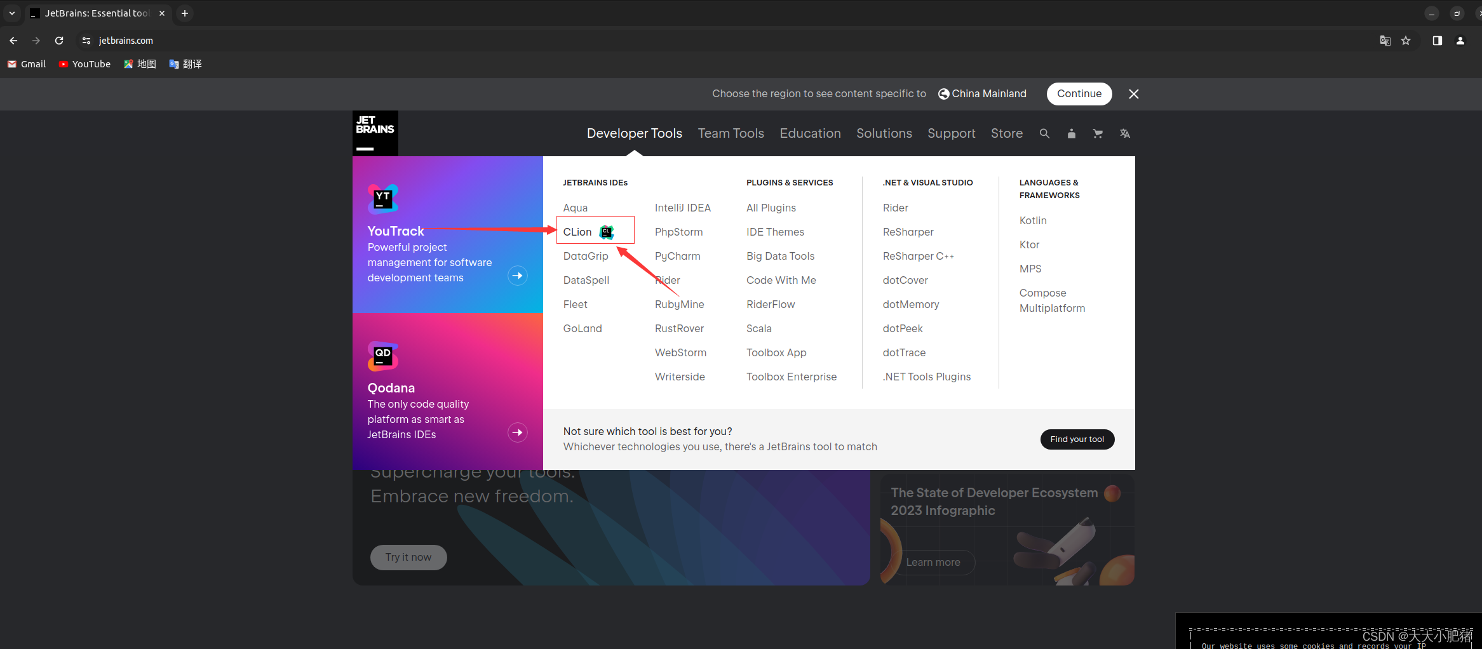Viewport: 1482px width, 649px height.
Task: Open a new browser tab
Action: pyautogui.click(x=185, y=13)
